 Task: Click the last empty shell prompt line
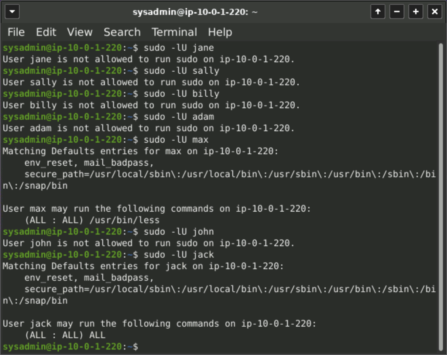click(x=70, y=347)
